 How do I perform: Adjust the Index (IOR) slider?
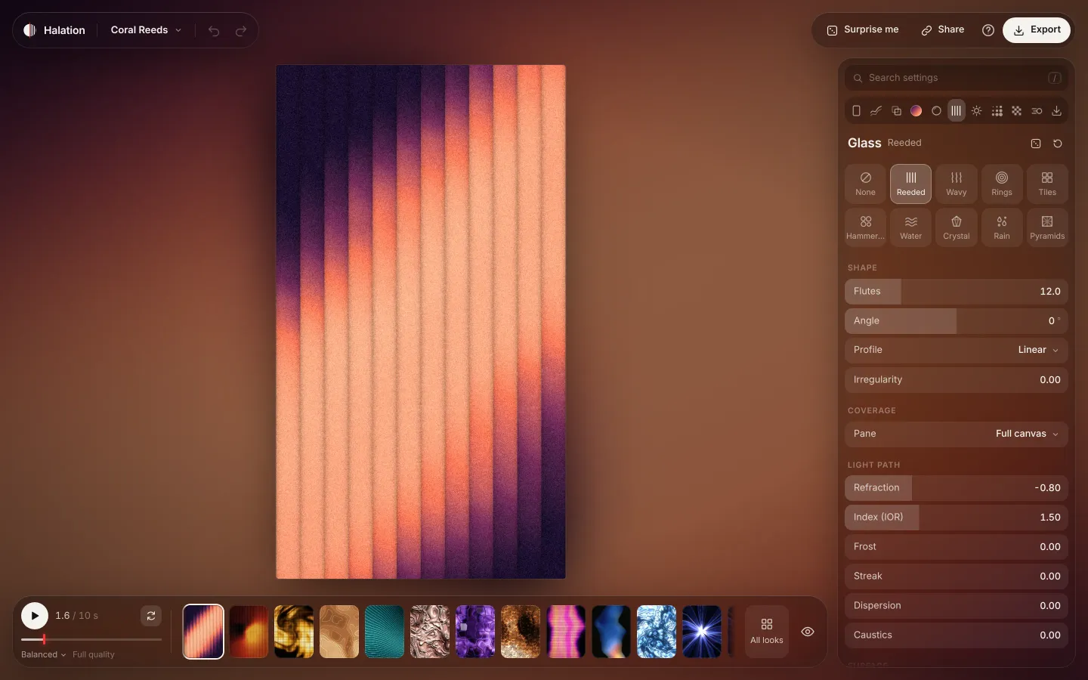957,518
